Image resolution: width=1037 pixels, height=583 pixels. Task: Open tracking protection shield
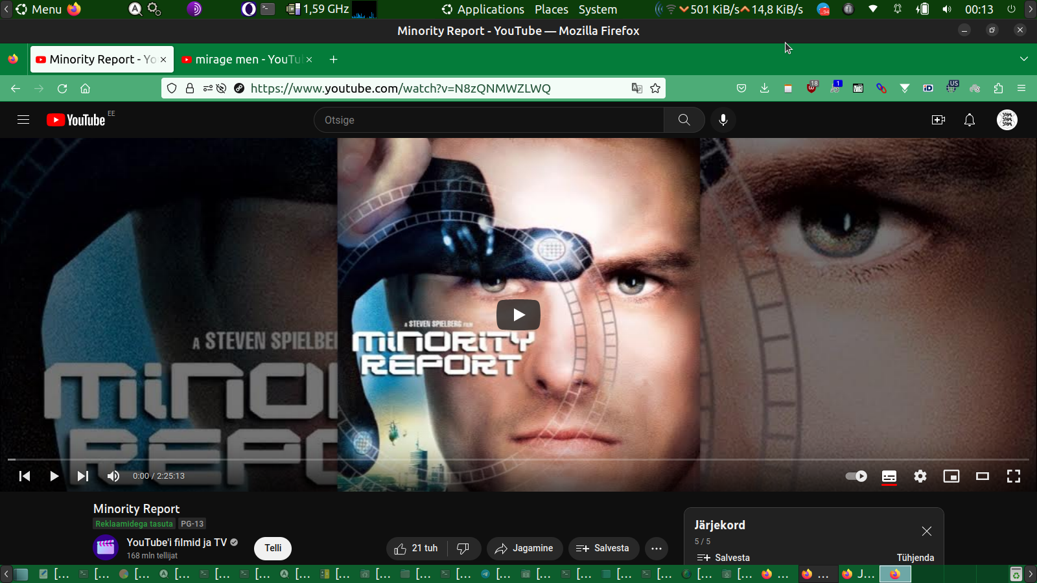tap(172, 88)
